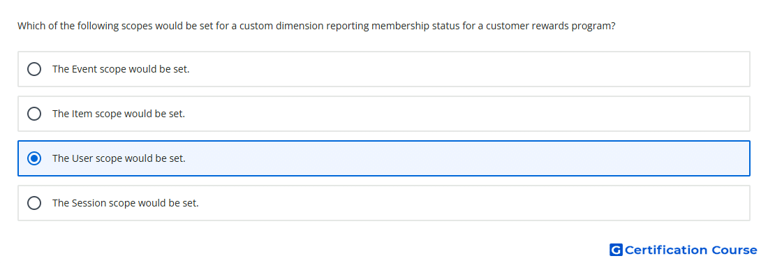768x263 pixels.
Task: Click the blue G logo icon
Action: pyautogui.click(x=616, y=250)
